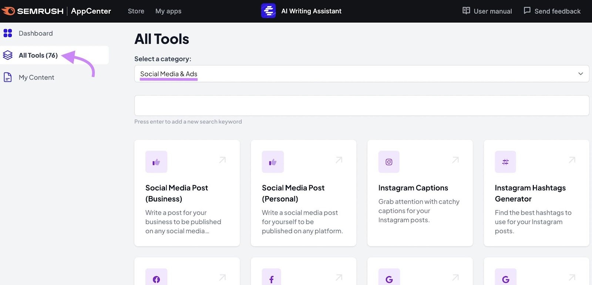Click 'Write a social media post for yourself' text
This screenshot has width=592, height=285.
coord(302,222)
